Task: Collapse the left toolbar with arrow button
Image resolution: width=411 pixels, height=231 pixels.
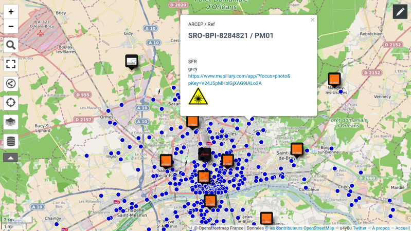Action: click(11, 158)
